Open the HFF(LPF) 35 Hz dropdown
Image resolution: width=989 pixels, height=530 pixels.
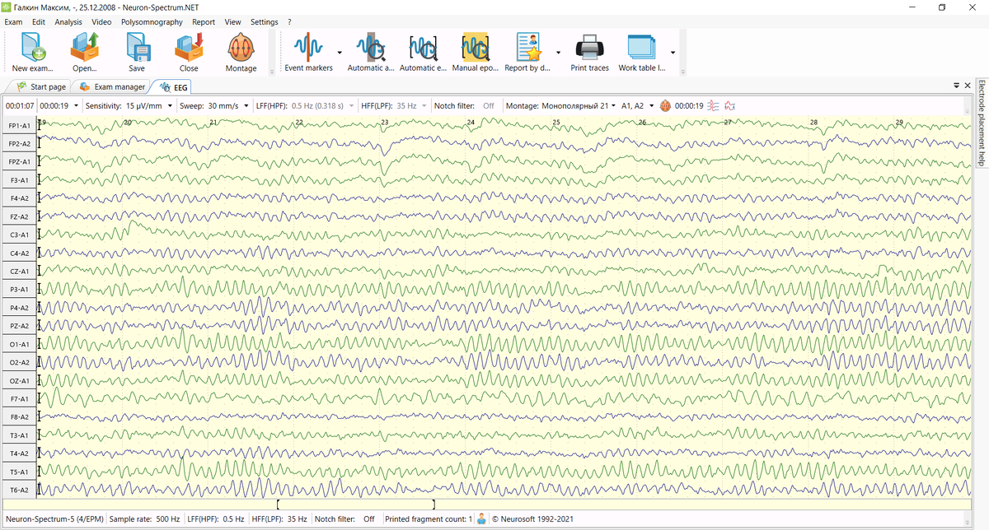pyautogui.click(x=424, y=106)
